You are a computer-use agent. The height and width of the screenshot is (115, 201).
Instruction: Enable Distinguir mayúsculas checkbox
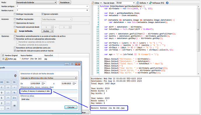(15, 14)
